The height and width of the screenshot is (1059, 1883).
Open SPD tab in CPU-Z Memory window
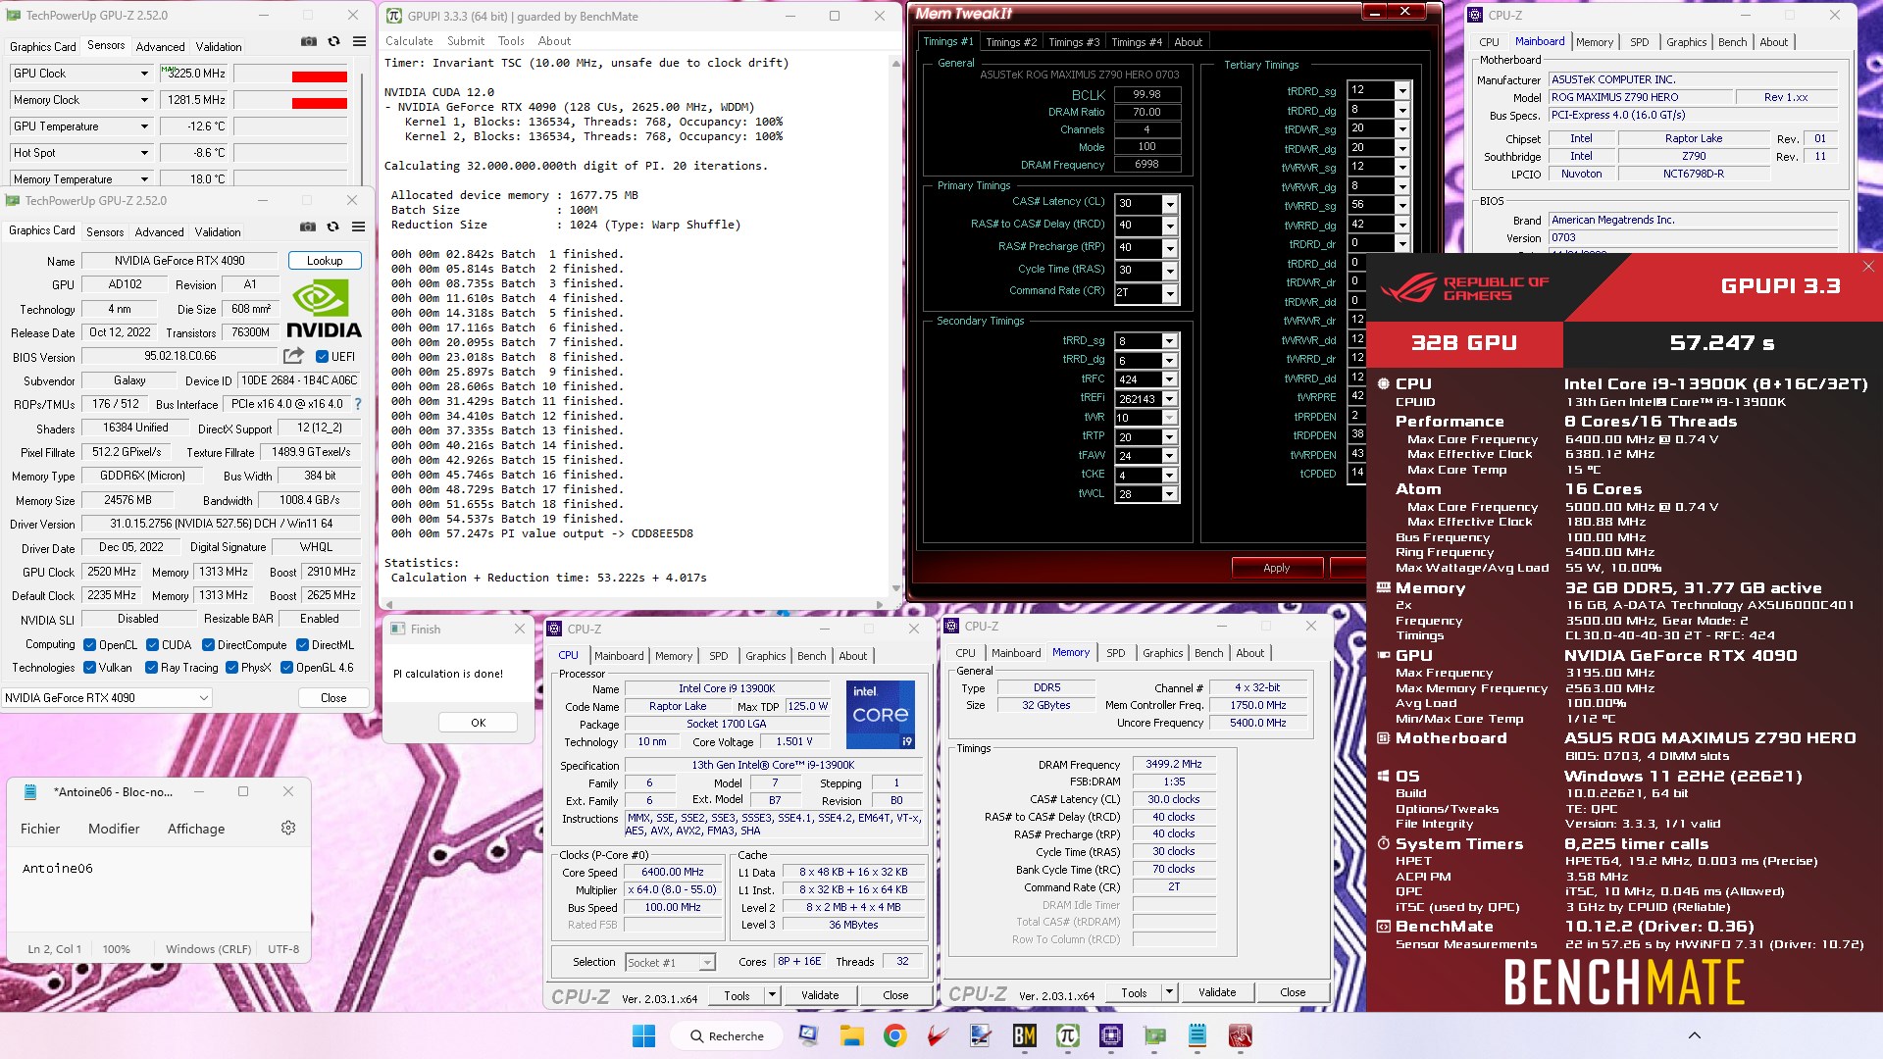click(x=1116, y=653)
